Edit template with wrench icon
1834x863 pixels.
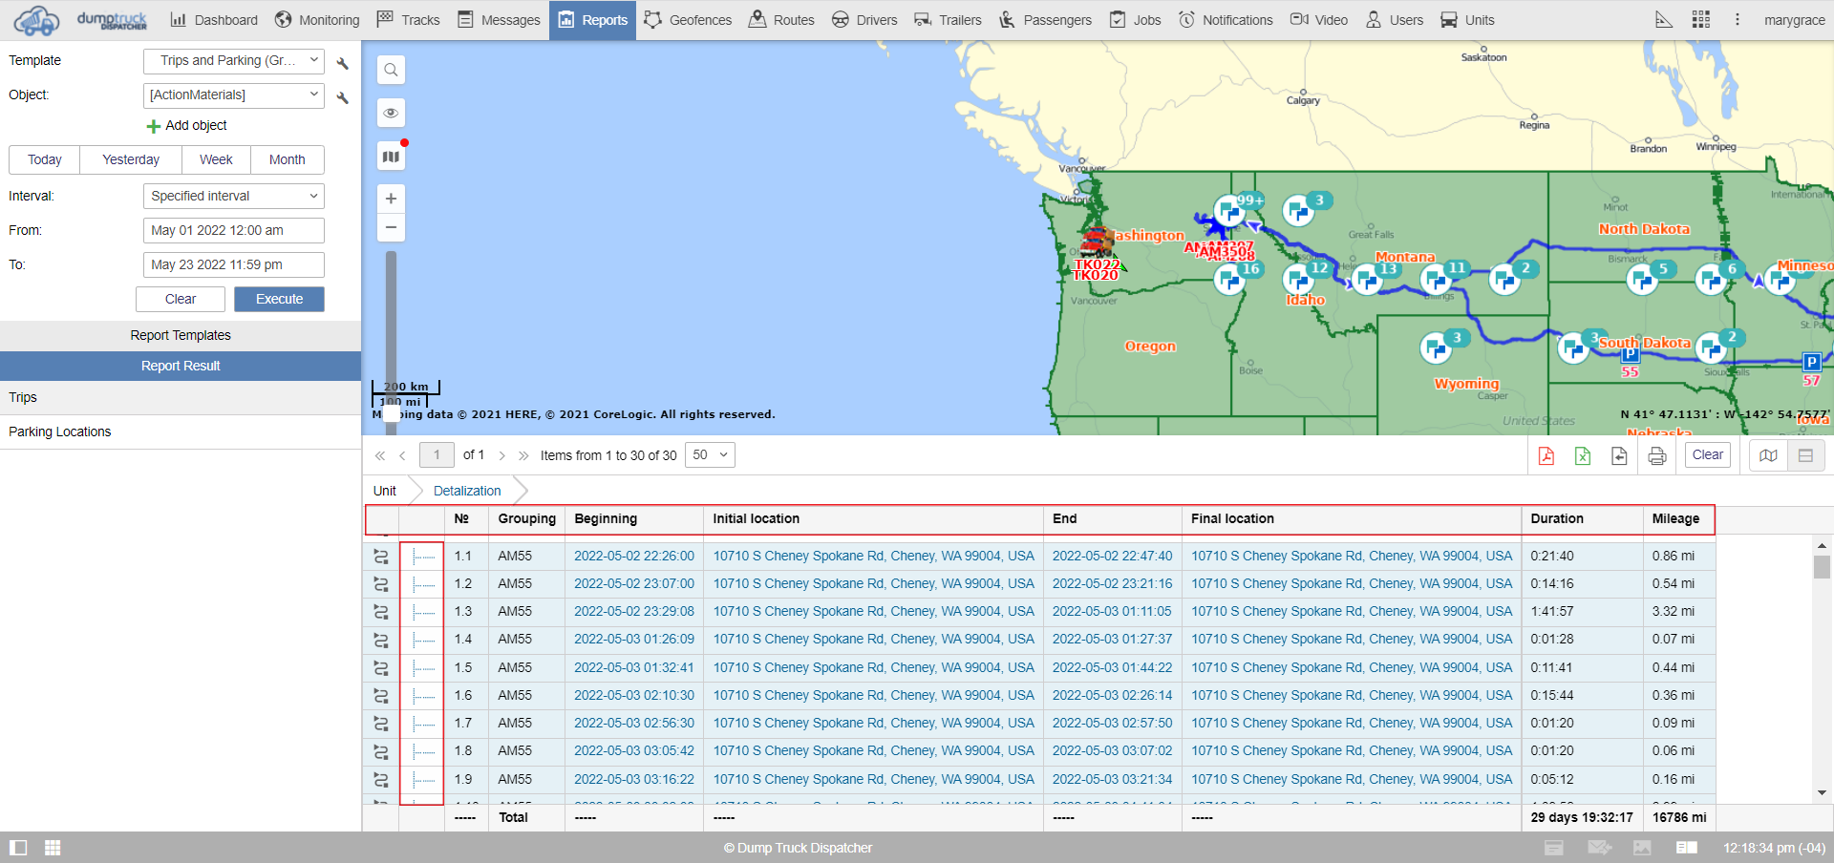click(343, 63)
